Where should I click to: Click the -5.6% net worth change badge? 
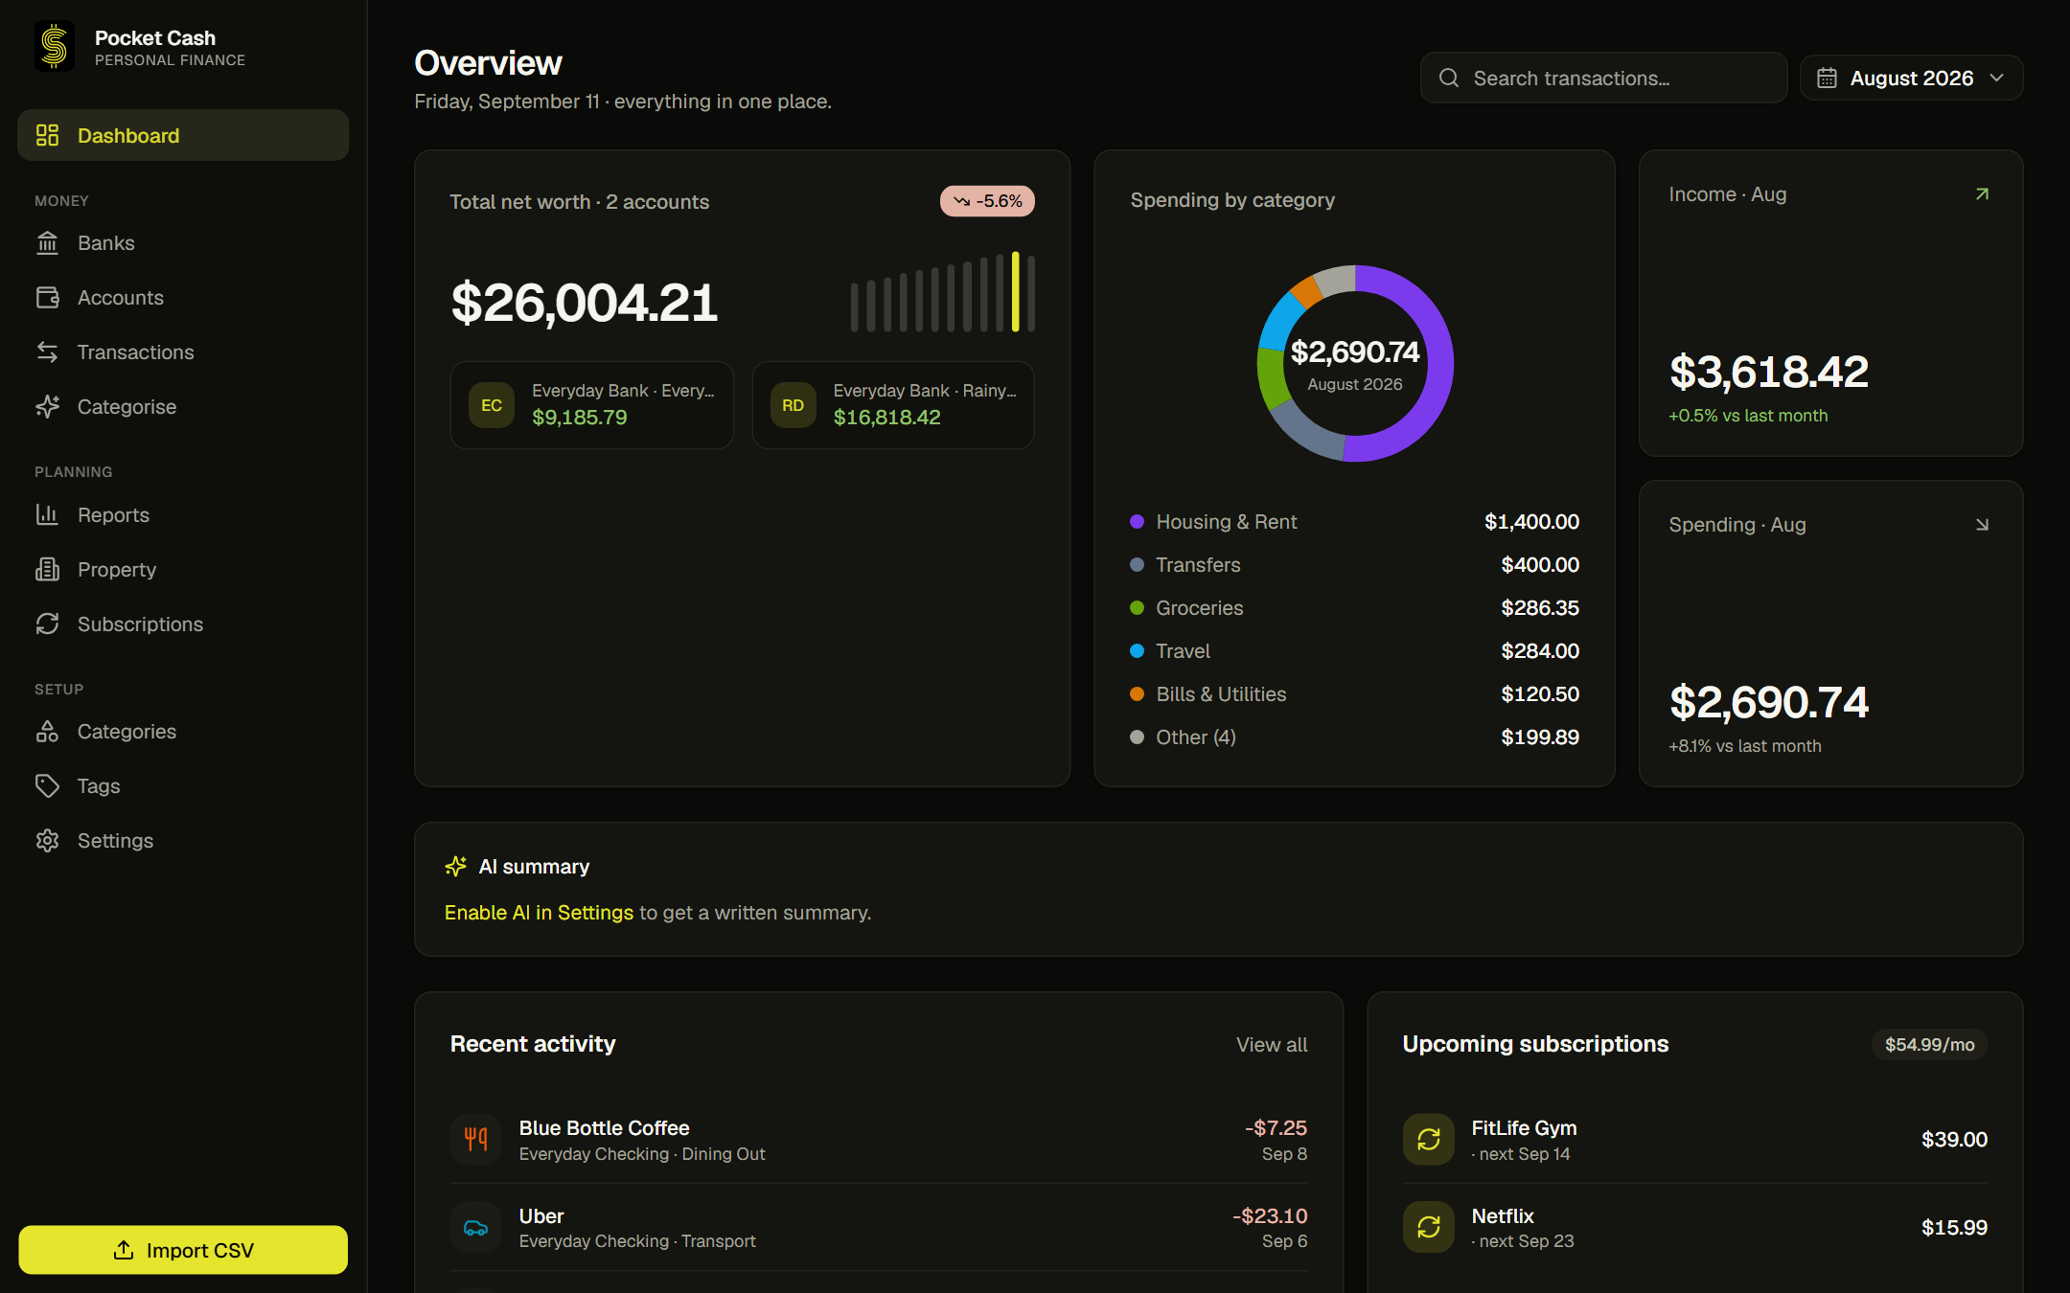click(987, 201)
